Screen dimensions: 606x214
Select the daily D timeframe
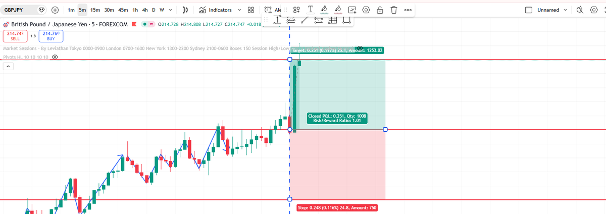(x=154, y=10)
